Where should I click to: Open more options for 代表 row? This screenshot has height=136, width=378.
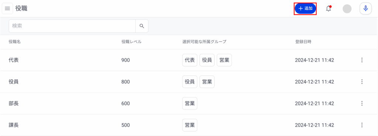[x=362, y=60]
